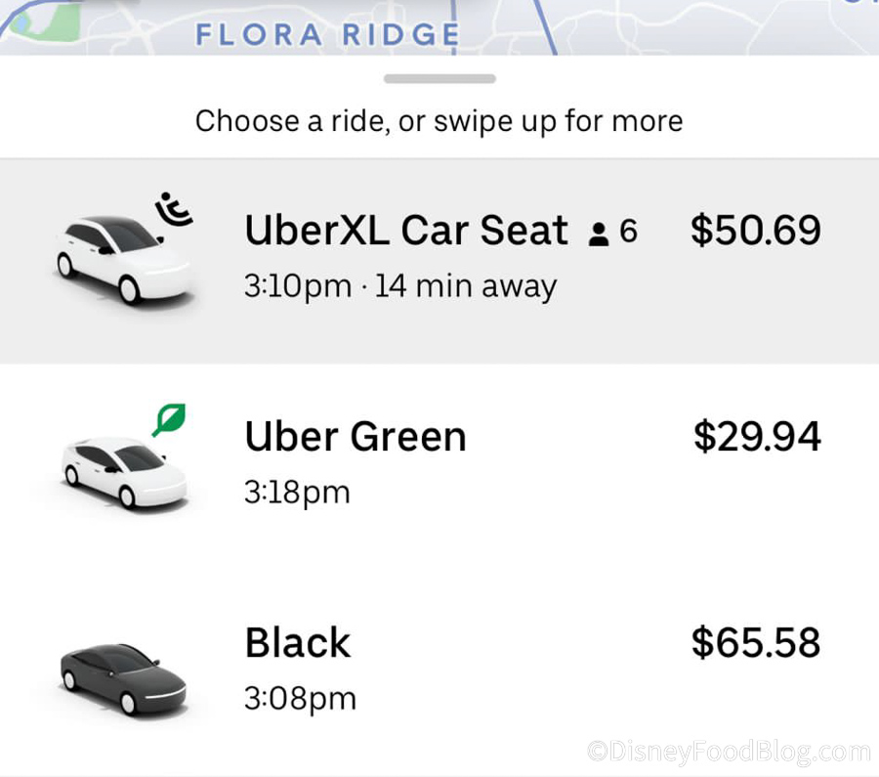Select the UberXL Car Seat ride name
879x777 pixels.
coord(406,231)
